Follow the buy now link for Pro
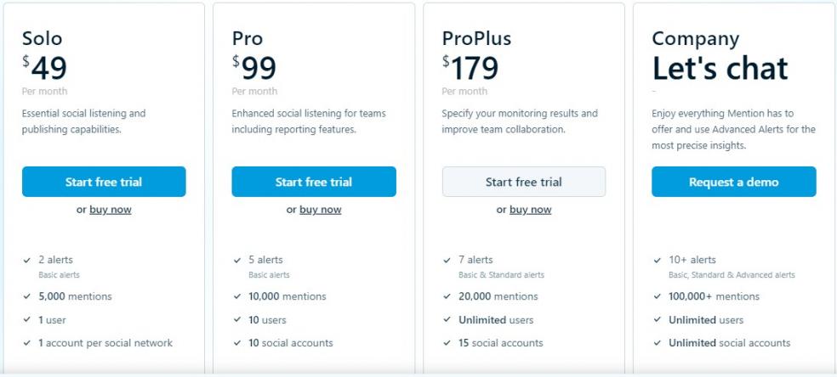The height and width of the screenshot is (377, 837). coord(321,210)
